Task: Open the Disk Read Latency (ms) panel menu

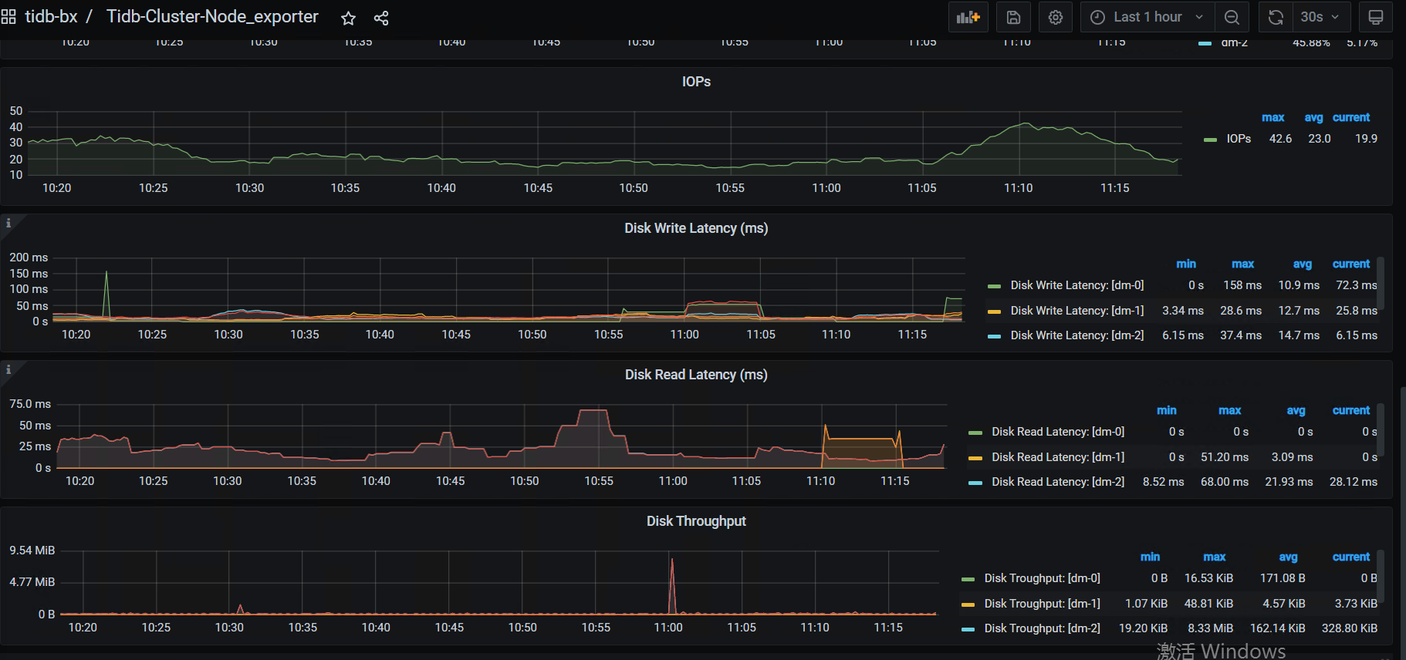Action: [x=696, y=375]
